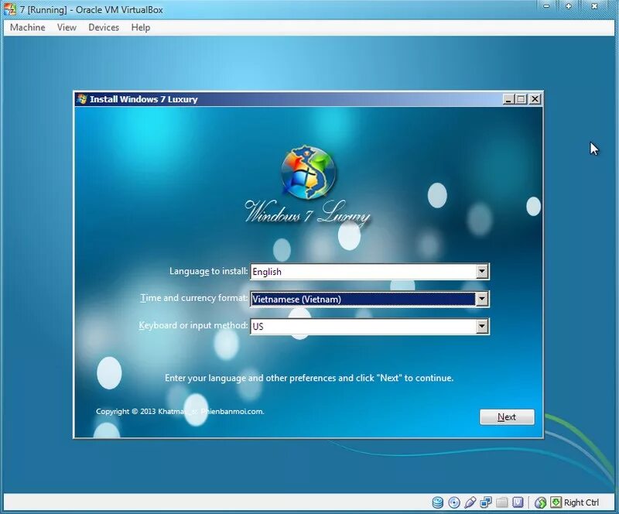The width and height of the screenshot is (619, 514).
Task: Click the Windows flag icon in installer title
Action: pos(82,99)
